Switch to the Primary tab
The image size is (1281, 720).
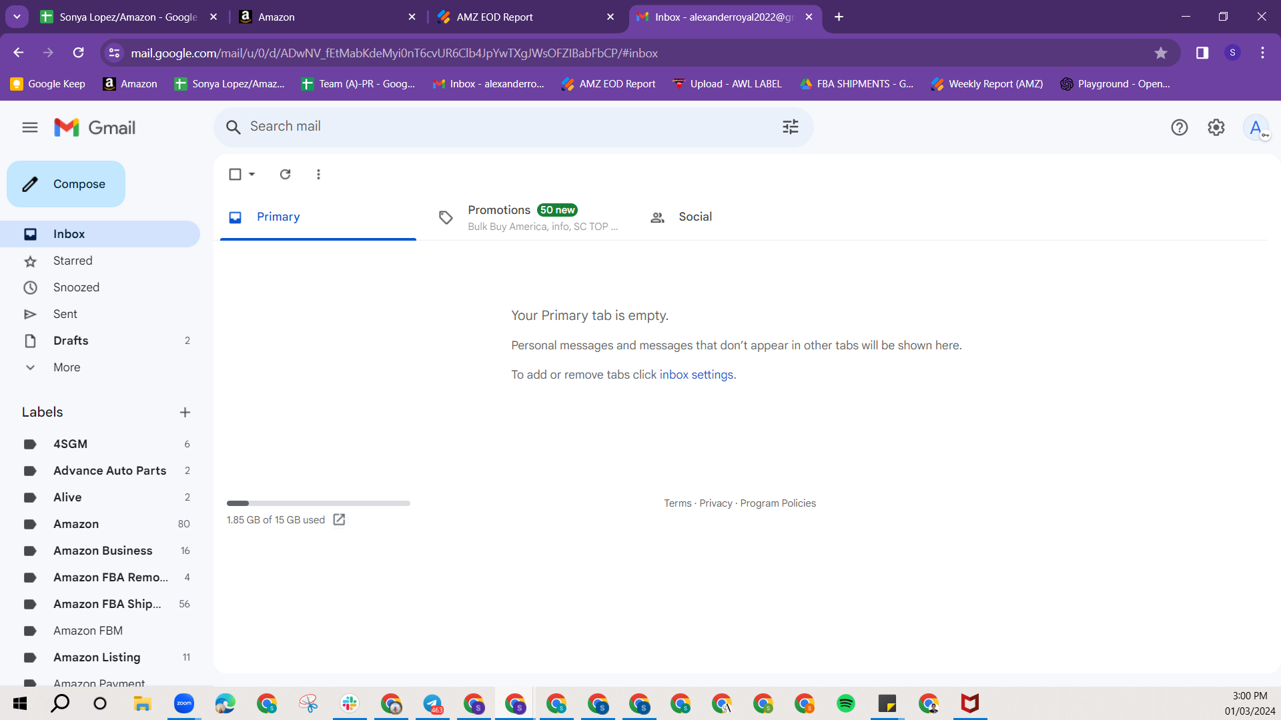tap(318, 217)
